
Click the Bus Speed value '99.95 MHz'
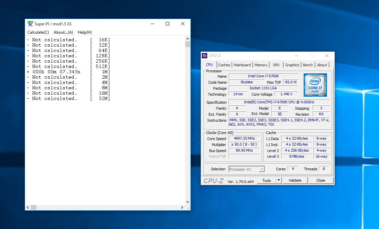[x=244, y=150]
